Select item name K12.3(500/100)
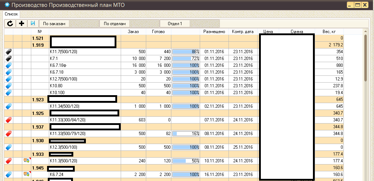The height and width of the screenshot is (181, 374). click(x=64, y=147)
